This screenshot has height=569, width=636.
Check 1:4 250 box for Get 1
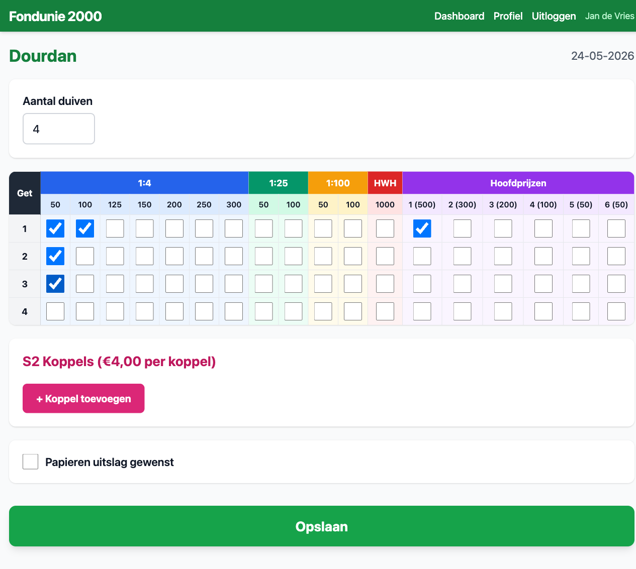(x=204, y=229)
